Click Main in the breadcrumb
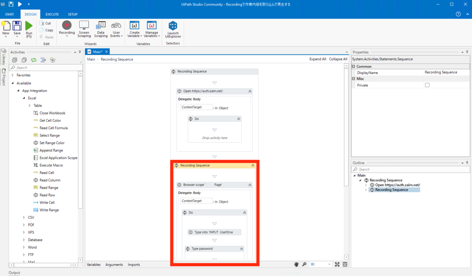Image resolution: width=472 pixels, height=276 pixels. coord(91,60)
